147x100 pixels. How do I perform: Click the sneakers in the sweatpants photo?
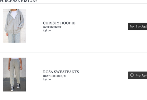(16, 88)
